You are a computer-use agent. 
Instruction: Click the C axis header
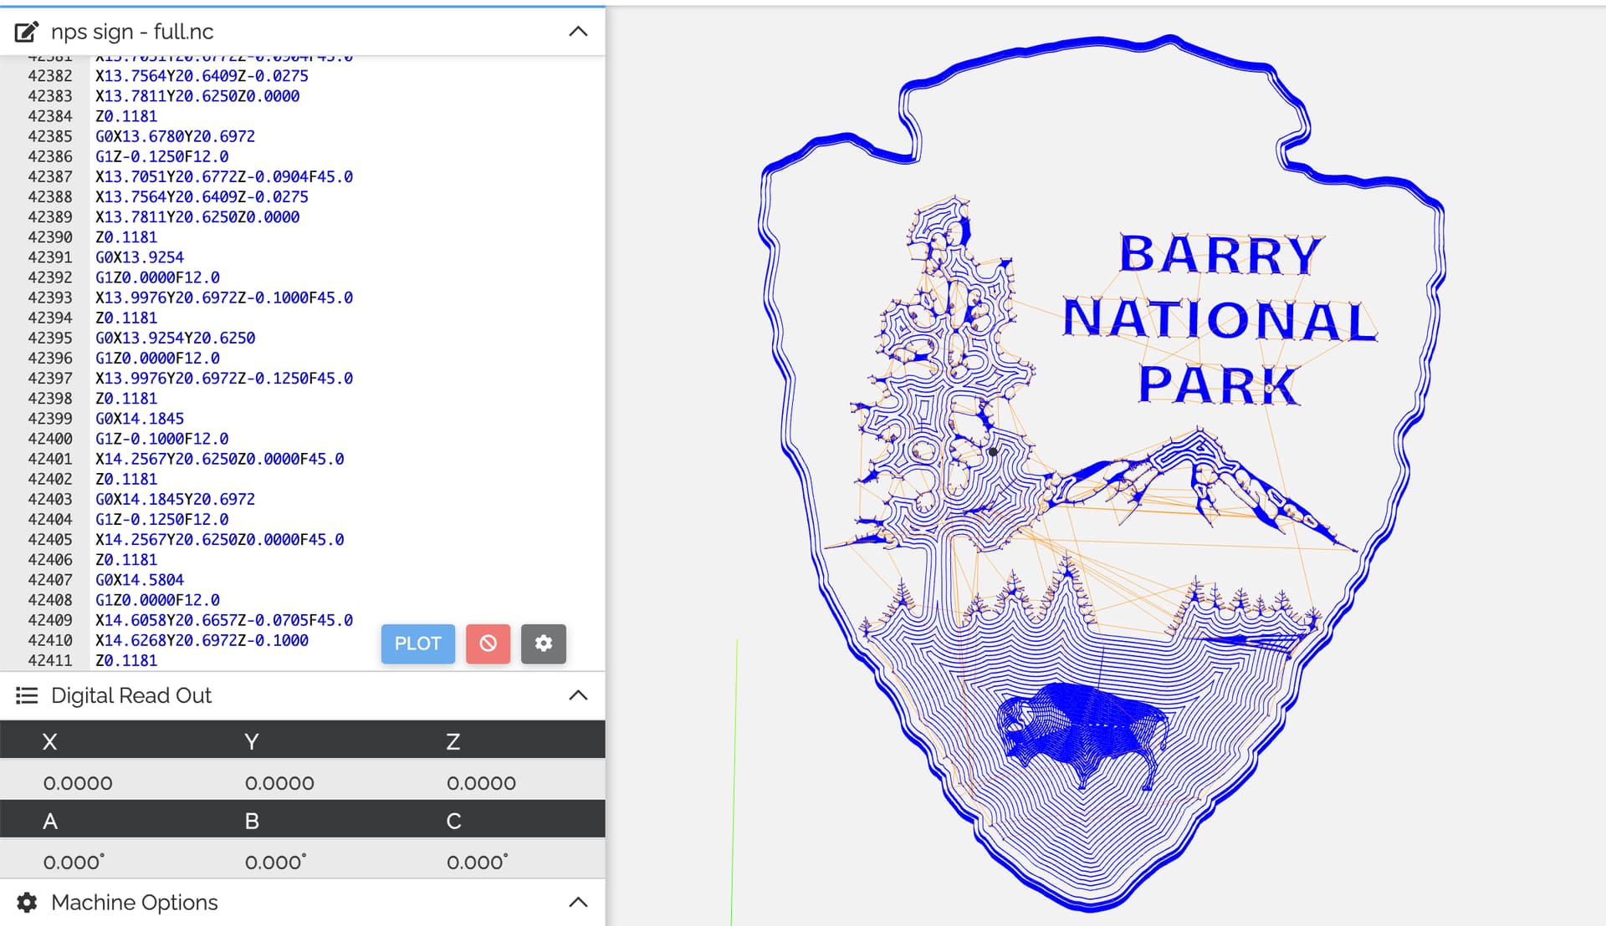click(x=453, y=821)
